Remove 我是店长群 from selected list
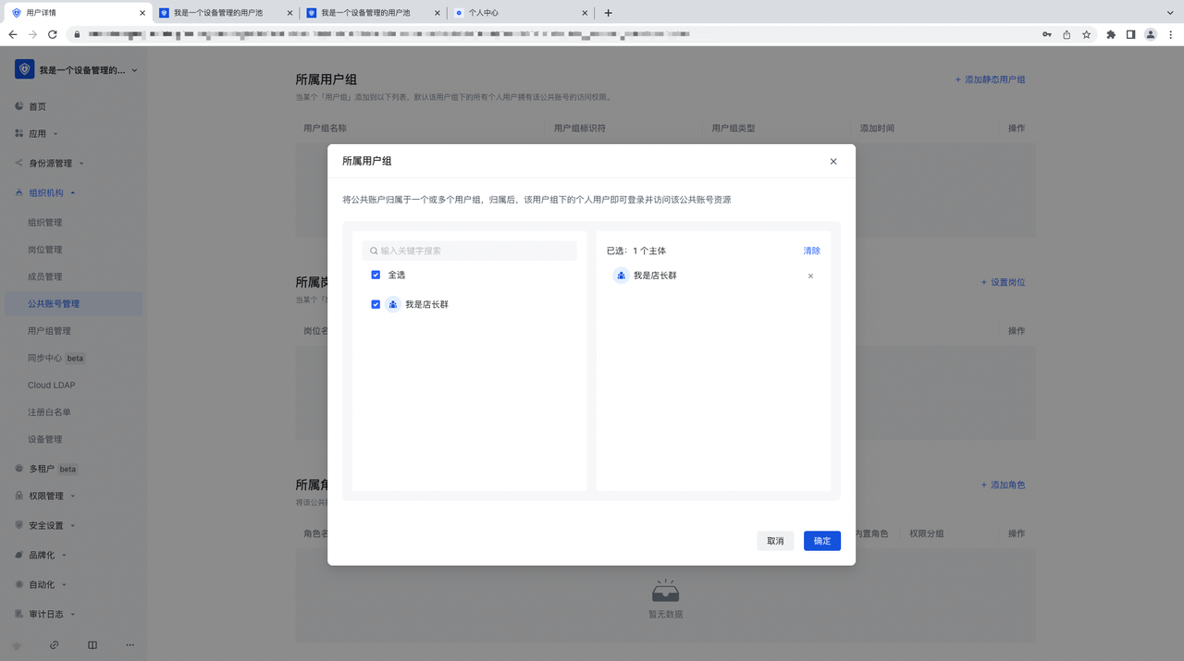 pos(810,275)
